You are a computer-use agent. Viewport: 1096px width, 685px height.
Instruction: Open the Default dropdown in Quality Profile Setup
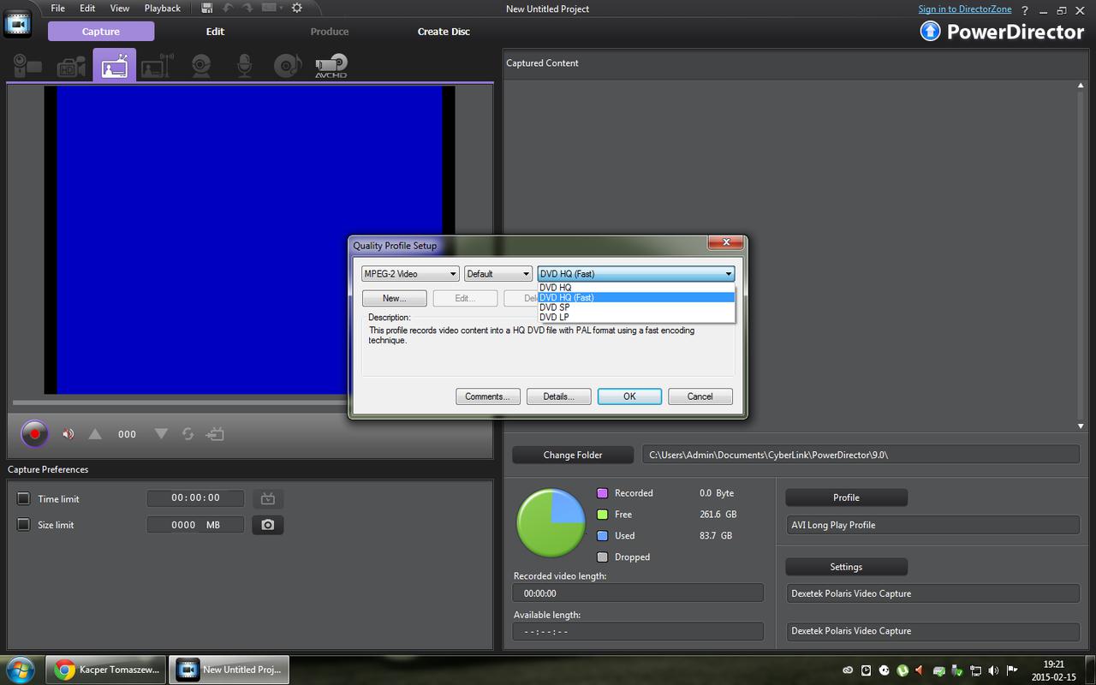498,274
